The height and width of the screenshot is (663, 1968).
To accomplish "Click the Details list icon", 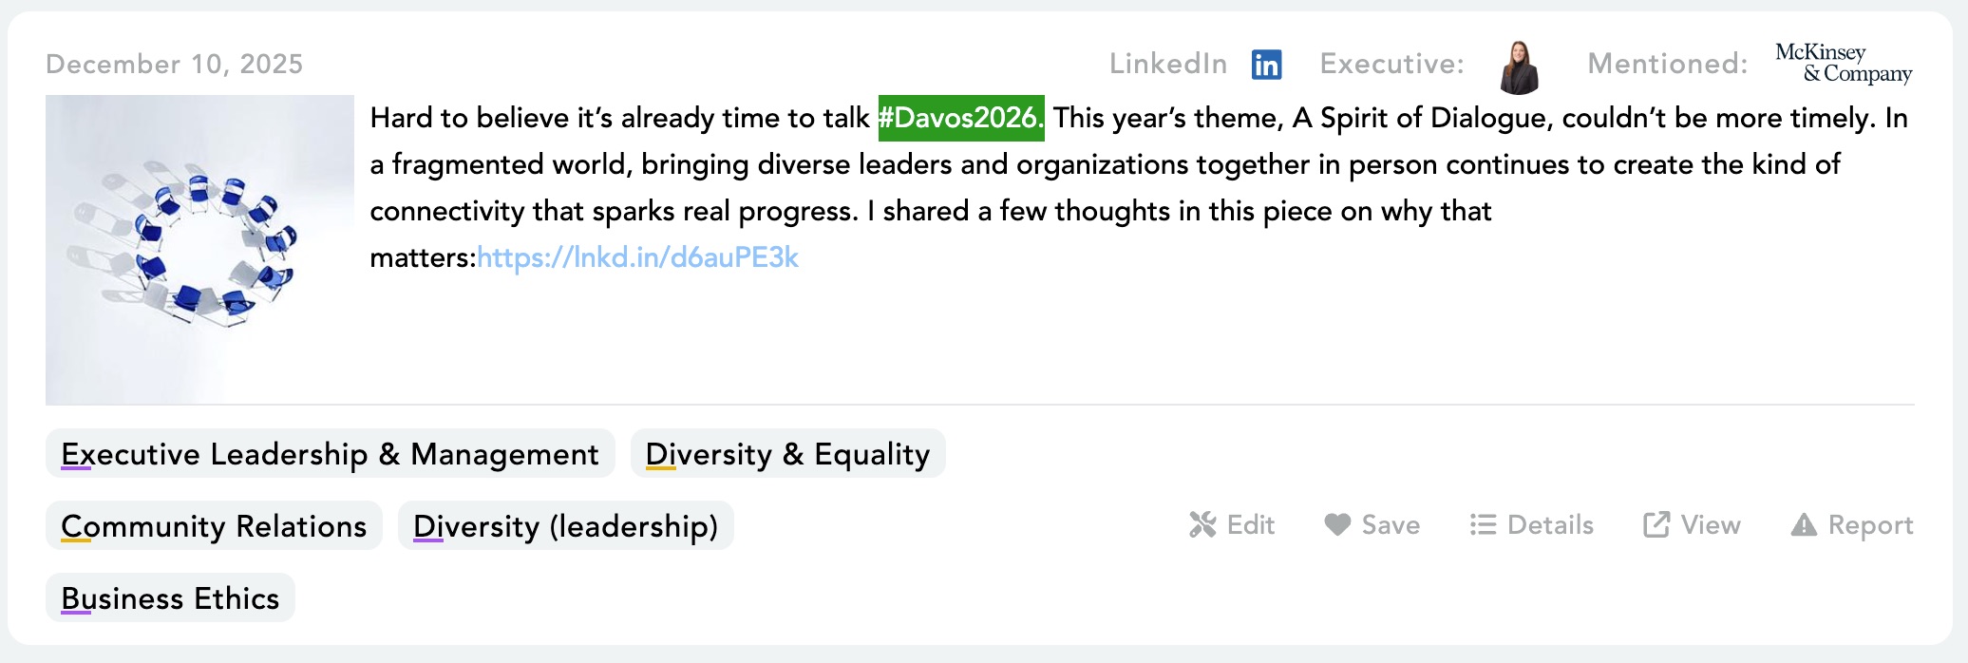I will [x=1483, y=524].
